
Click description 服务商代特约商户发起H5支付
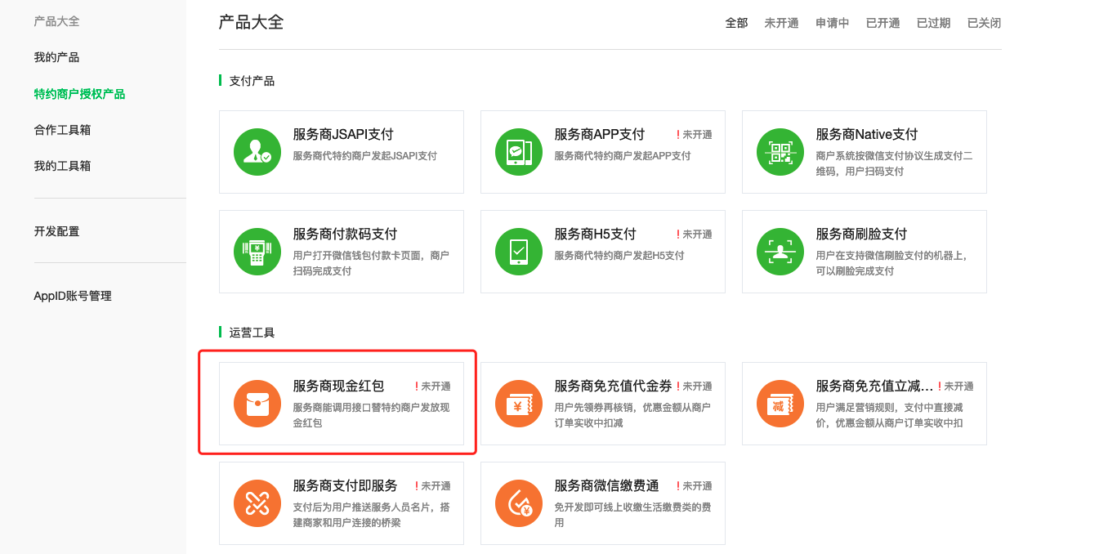(619, 255)
